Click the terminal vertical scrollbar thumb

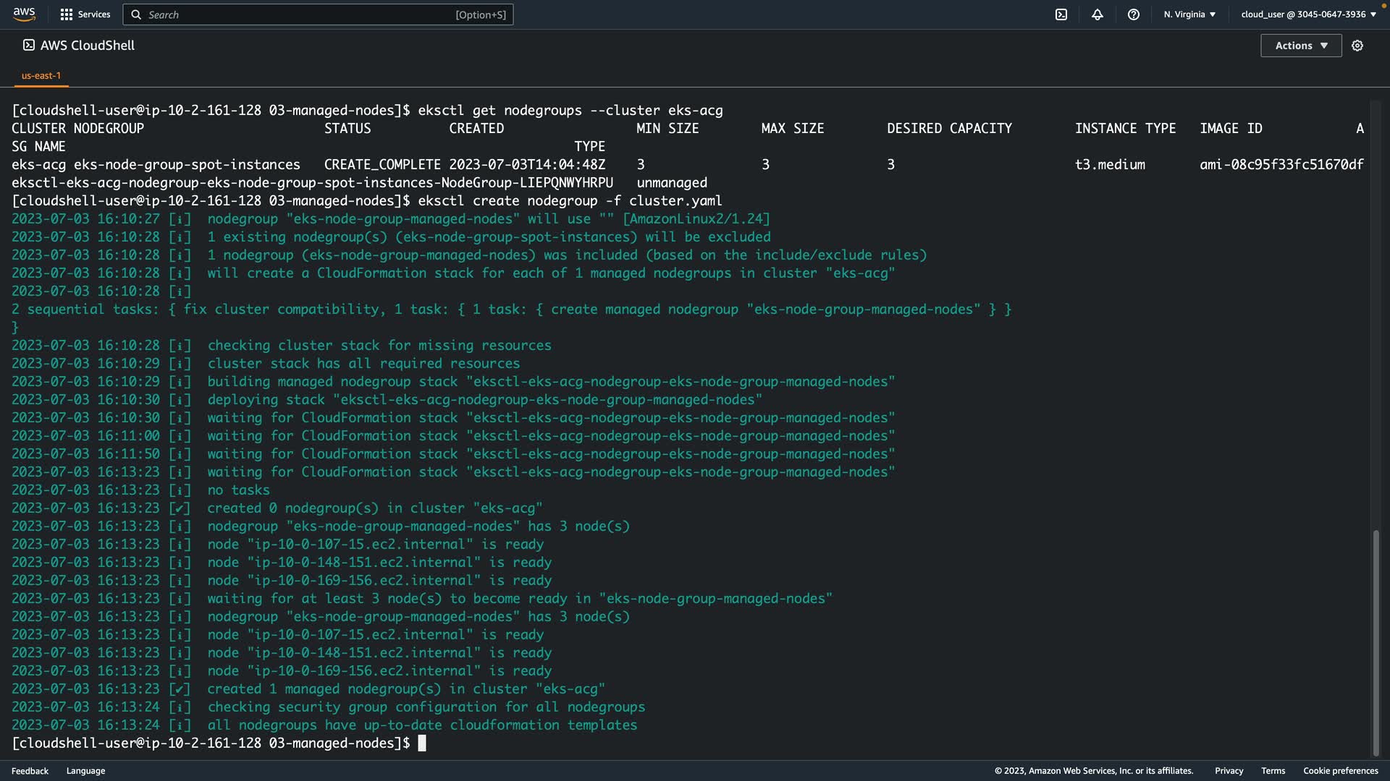tap(1376, 642)
